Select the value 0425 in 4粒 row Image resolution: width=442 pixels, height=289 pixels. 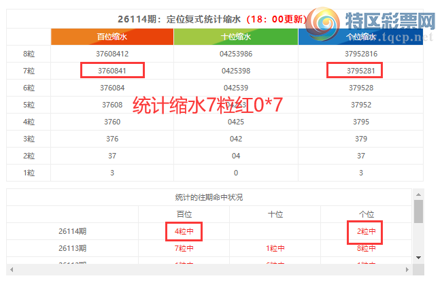tap(236, 122)
